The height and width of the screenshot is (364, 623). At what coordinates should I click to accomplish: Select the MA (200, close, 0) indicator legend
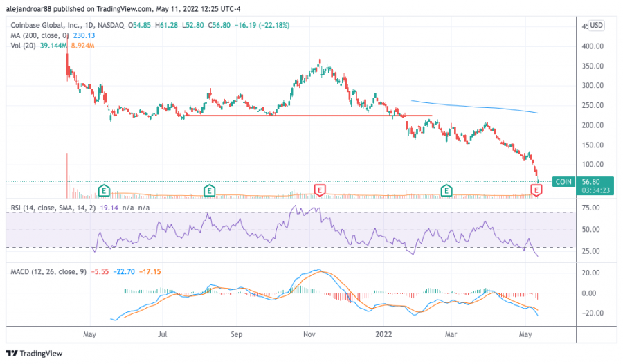coord(39,35)
